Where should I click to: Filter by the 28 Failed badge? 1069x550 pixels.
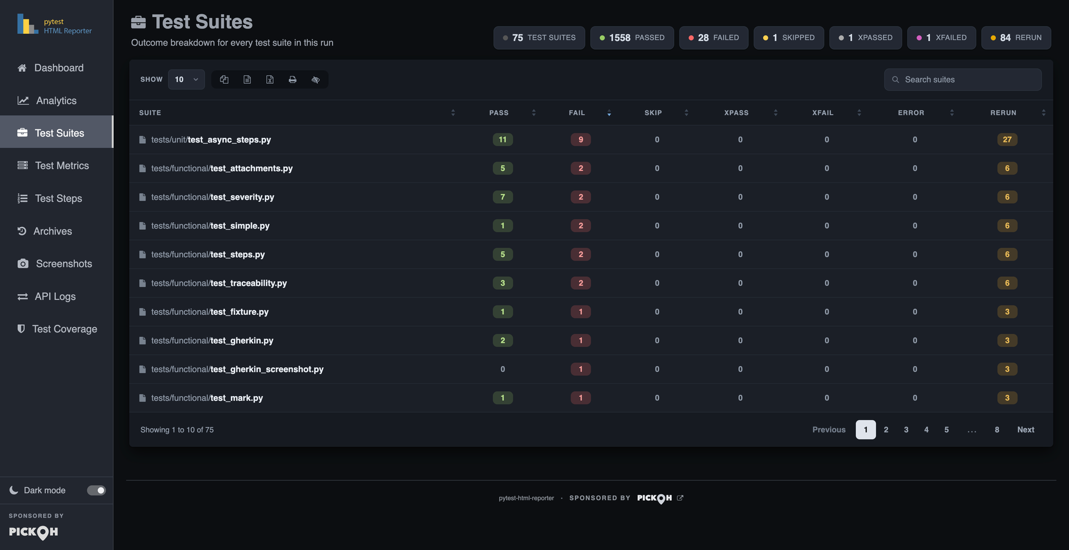[714, 37]
